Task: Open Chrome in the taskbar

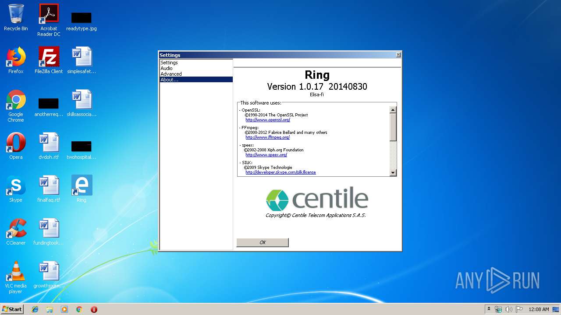Action: click(79, 309)
